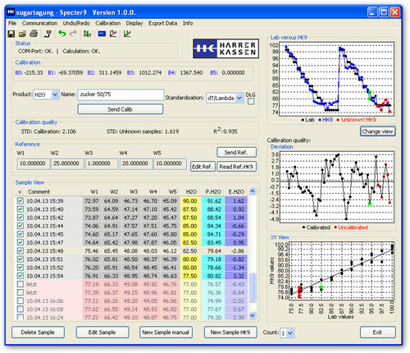Open the Undo/Redo menu
The width and height of the screenshot is (410, 353).
click(x=76, y=23)
